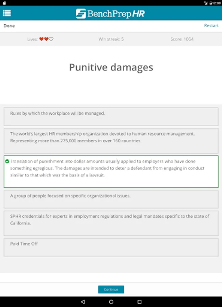
Task: Tap the Score: 1054 indicator
Action: point(182,39)
